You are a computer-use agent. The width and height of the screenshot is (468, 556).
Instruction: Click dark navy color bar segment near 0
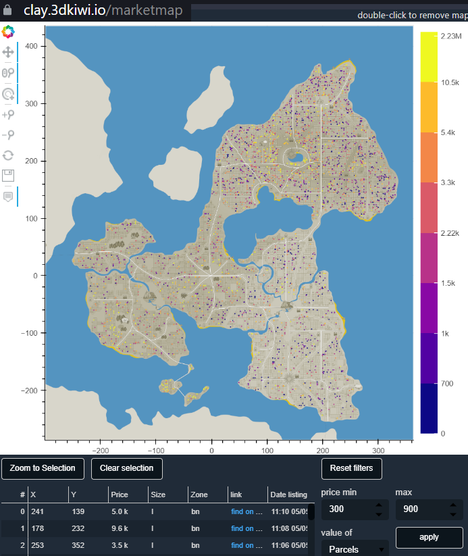[429, 408]
